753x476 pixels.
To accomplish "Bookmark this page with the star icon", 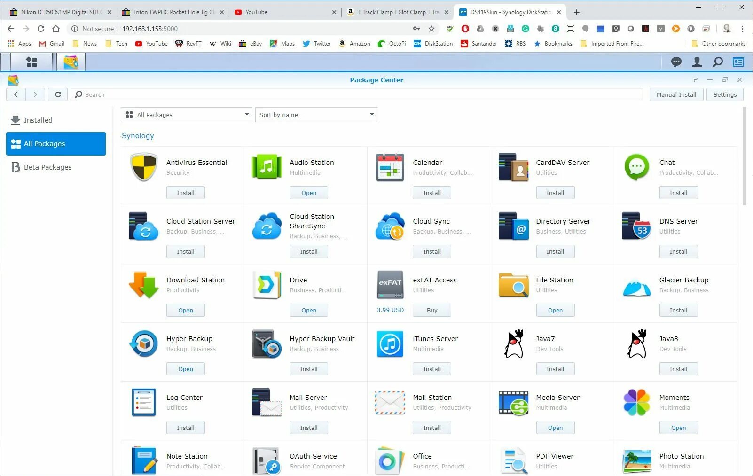I will 431,29.
